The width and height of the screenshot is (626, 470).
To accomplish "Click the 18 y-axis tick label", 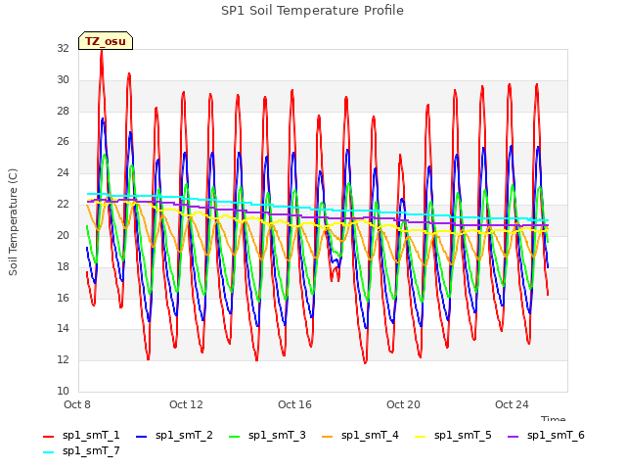I will [63, 266].
